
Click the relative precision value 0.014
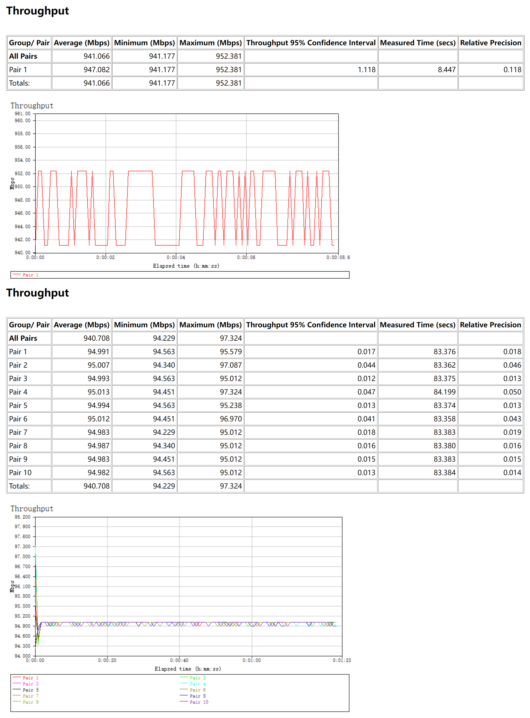512,473
